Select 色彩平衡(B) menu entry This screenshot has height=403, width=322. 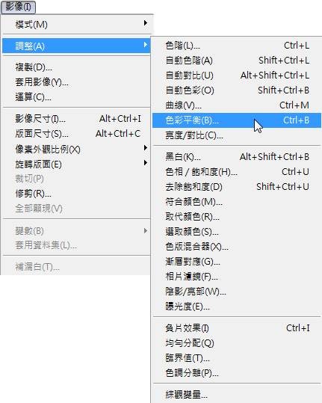click(237, 120)
